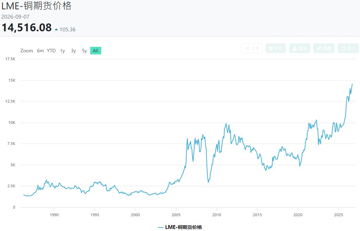Click the date 2026-09-07
This screenshot has height=231, width=360.
coord(16,17)
